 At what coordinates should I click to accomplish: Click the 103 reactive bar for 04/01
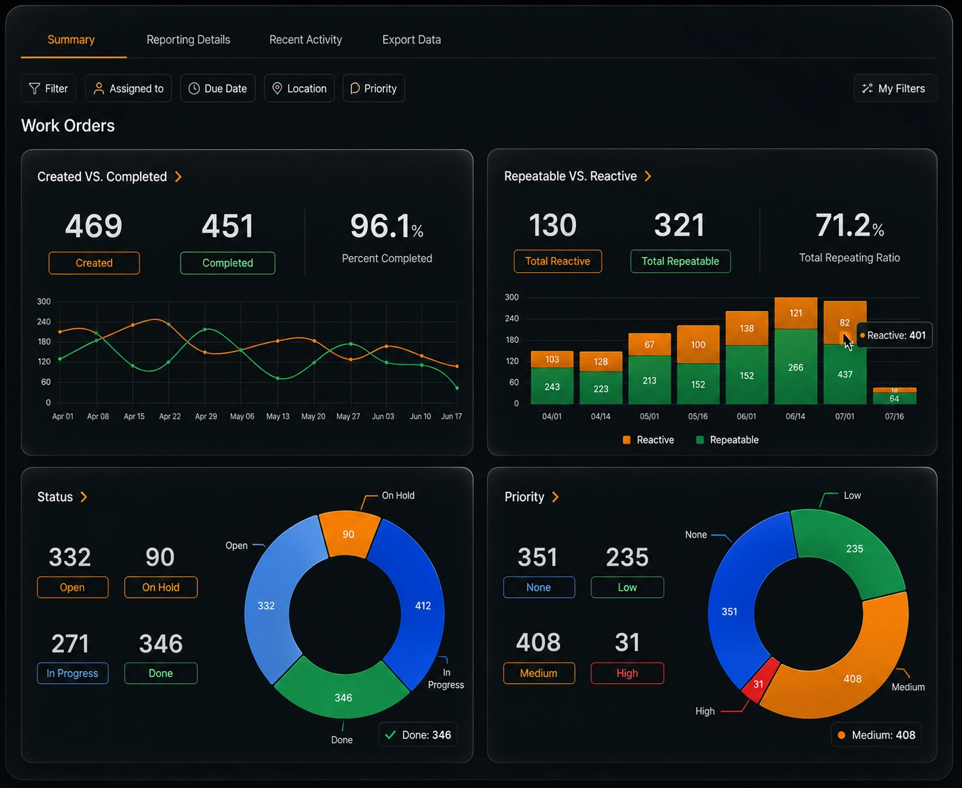pos(552,360)
